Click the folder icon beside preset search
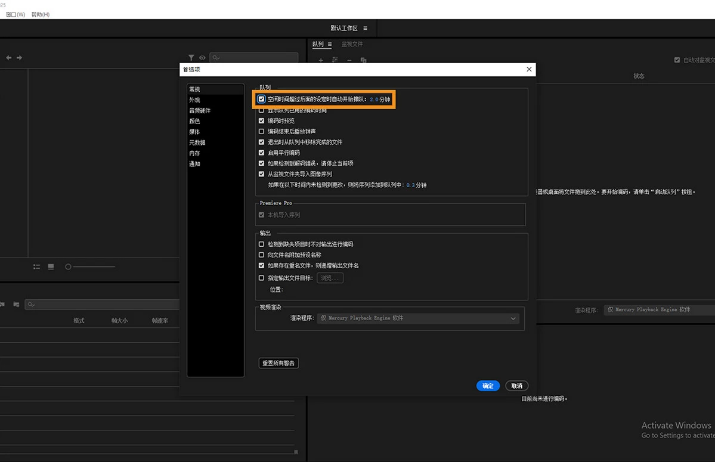This screenshot has height=462, width=715. tap(17, 305)
